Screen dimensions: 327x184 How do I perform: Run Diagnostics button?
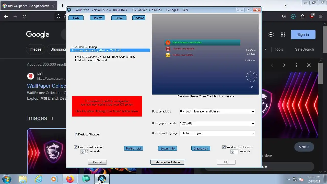click(x=201, y=148)
